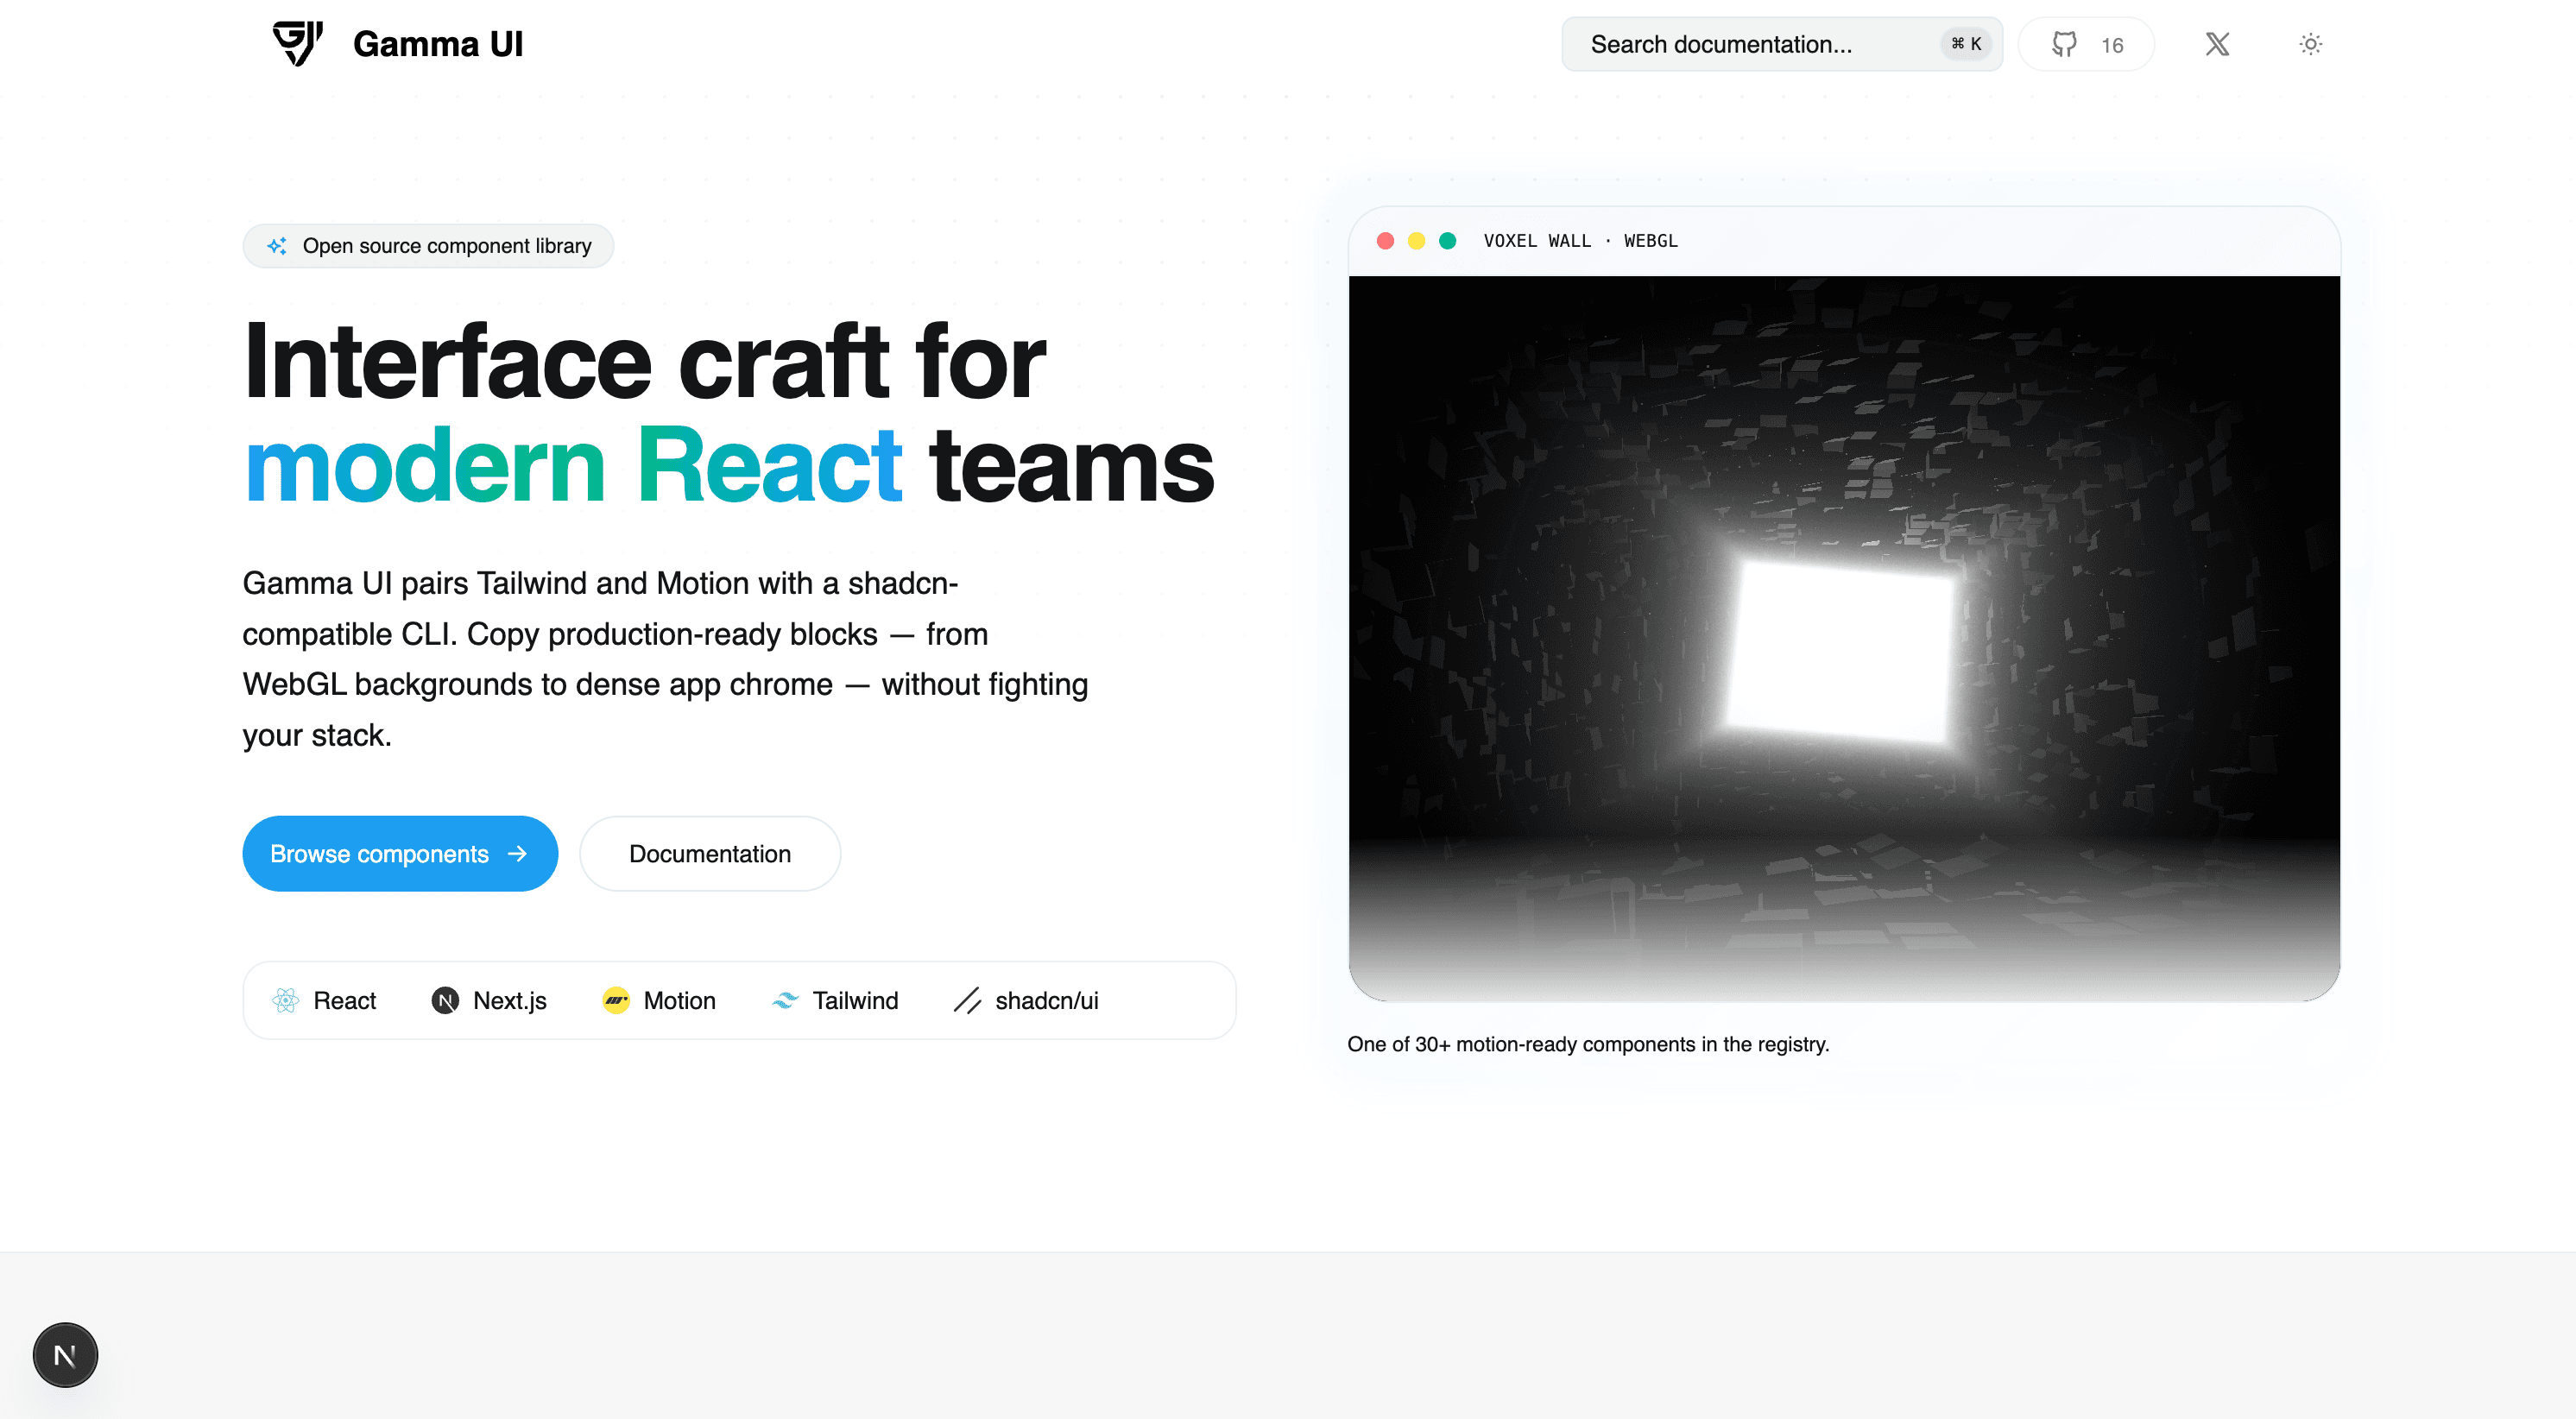Select the React label in tech strip
2576x1419 pixels.
(x=345, y=1000)
